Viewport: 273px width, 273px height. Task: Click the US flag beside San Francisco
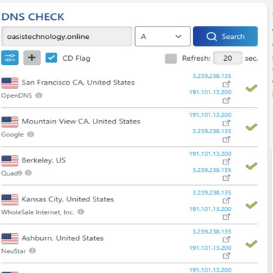(10, 83)
